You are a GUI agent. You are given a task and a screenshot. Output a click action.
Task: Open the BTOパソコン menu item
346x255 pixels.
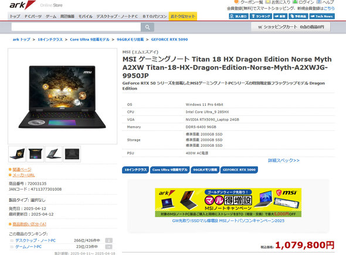click(x=154, y=16)
